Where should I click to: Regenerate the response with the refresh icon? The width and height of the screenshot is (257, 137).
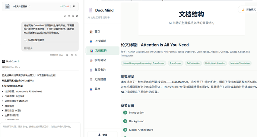pyautogui.click(x=77, y=16)
